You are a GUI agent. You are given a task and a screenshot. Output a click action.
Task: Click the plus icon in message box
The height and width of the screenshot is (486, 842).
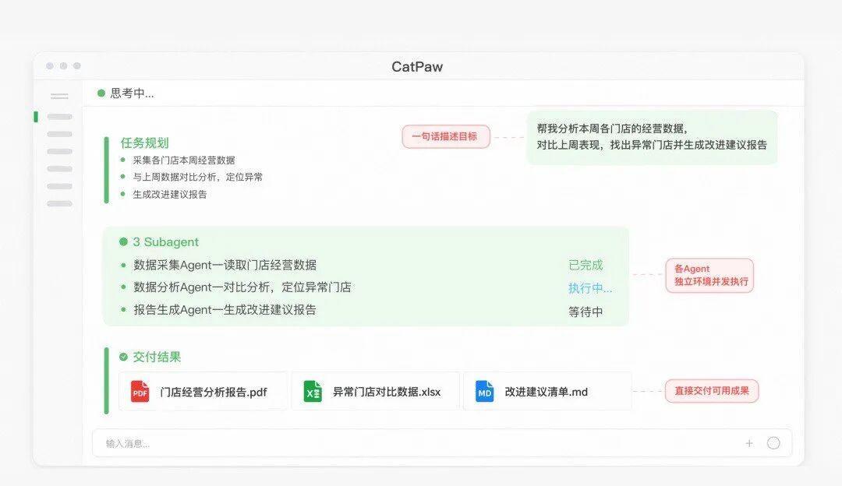(x=749, y=443)
